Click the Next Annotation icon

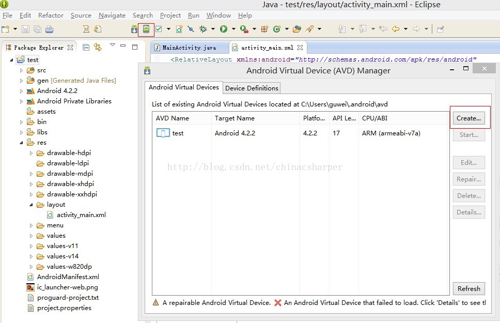[342, 29]
